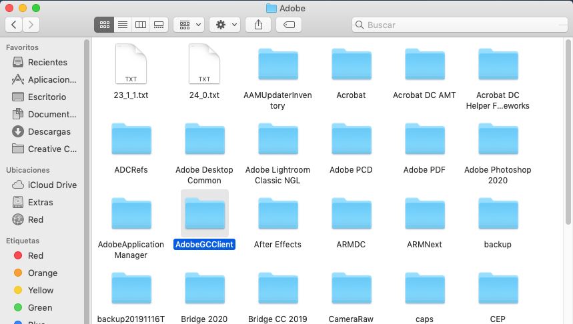The image size is (573, 324).
Task: Click the sidebar vertical scrollbar
Action: (x=87, y=180)
